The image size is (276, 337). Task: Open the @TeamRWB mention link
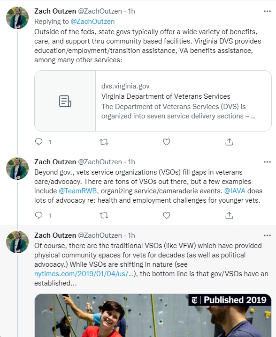78,191
